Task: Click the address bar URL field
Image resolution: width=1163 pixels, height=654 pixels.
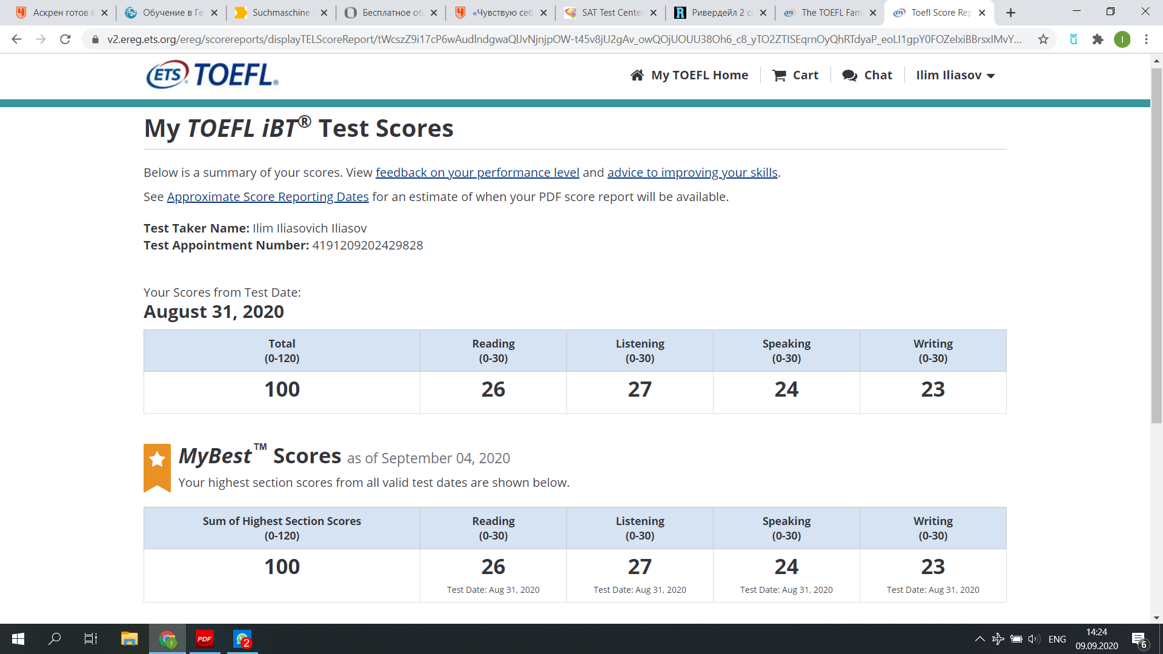Action: [x=563, y=39]
